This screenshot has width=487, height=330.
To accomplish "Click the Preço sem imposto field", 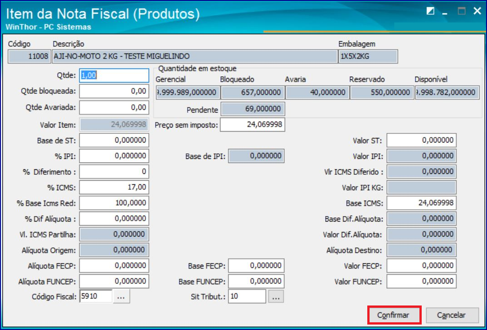I will click(x=253, y=125).
